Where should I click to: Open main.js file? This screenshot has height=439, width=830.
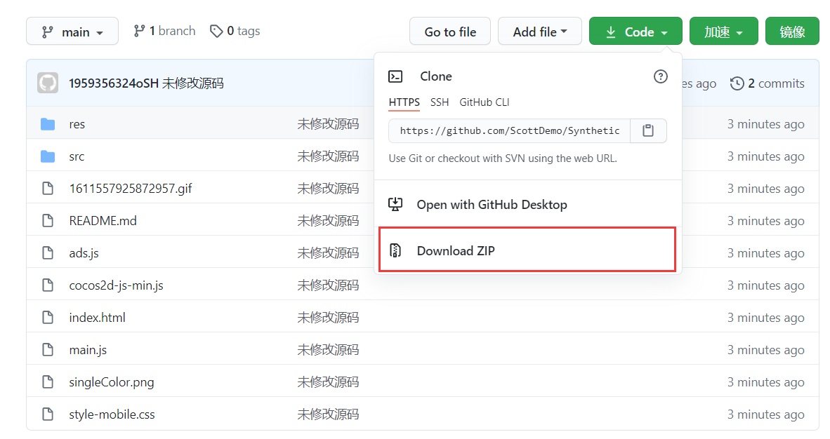(x=88, y=350)
